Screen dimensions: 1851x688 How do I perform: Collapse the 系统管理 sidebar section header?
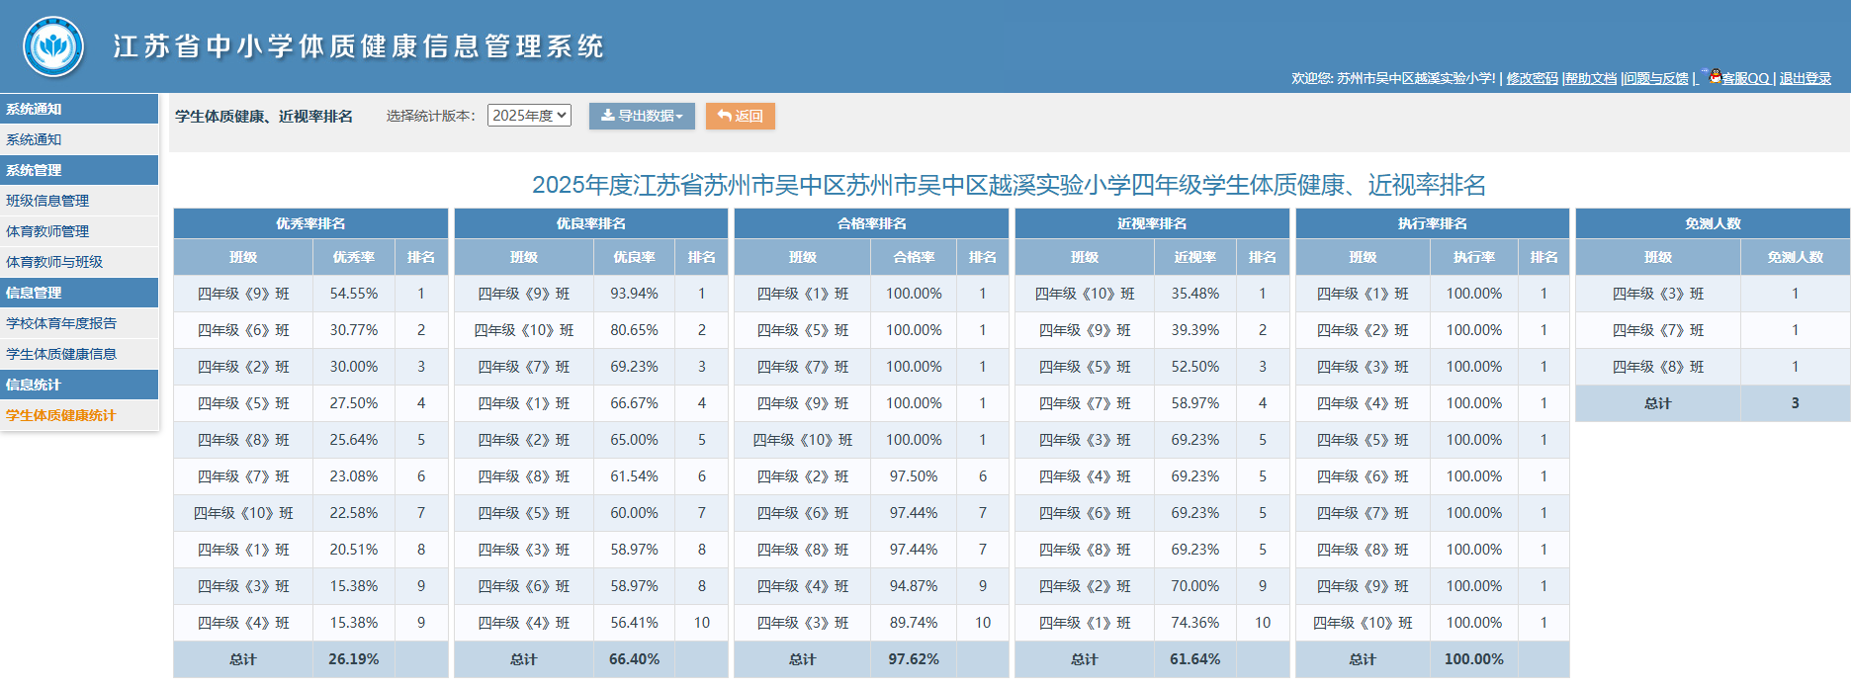[34, 170]
